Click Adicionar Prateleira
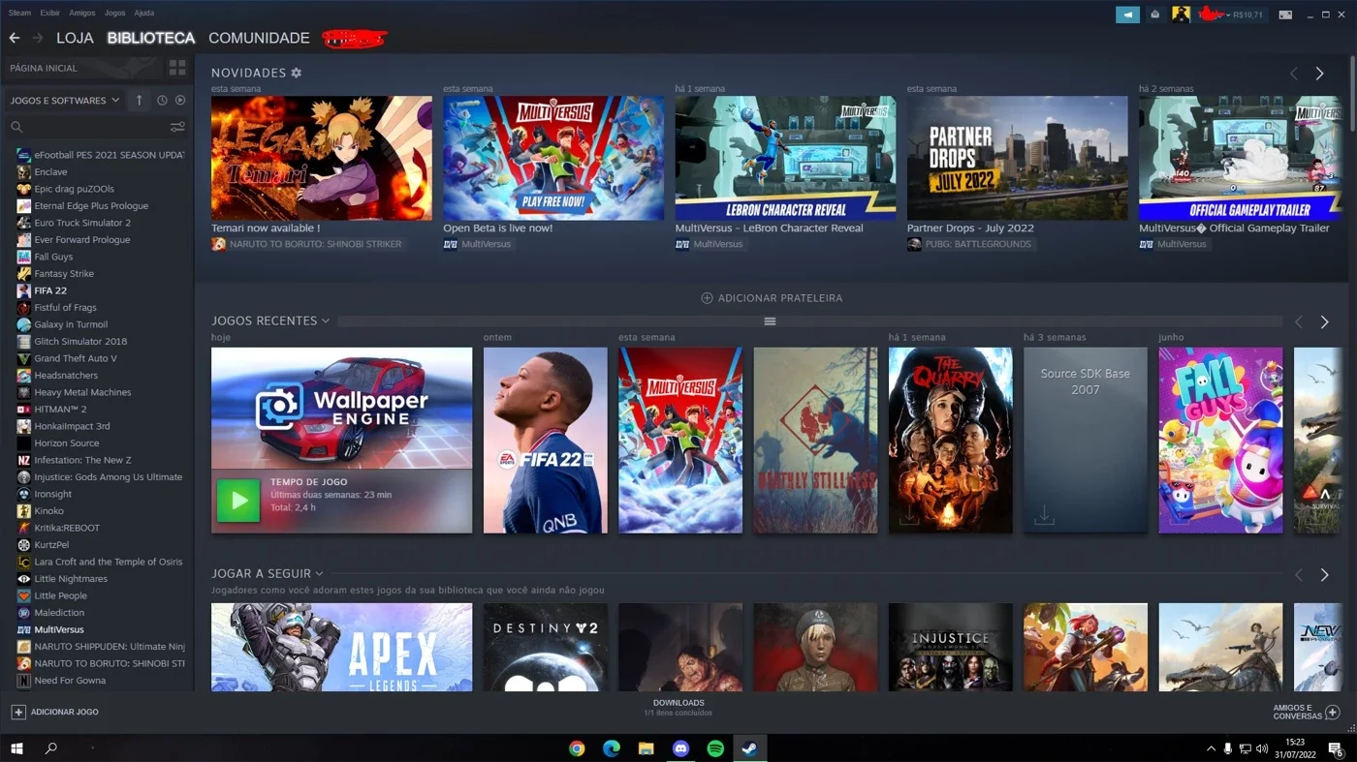1357x762 pixels. 772,298
